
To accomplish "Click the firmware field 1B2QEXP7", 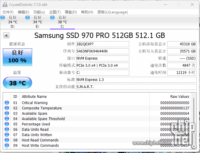I will pos(103,44).
